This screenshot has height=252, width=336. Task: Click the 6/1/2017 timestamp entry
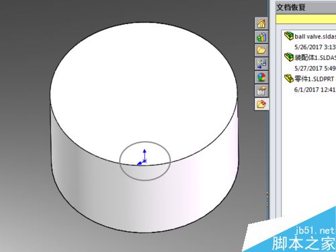click(315, 89)
